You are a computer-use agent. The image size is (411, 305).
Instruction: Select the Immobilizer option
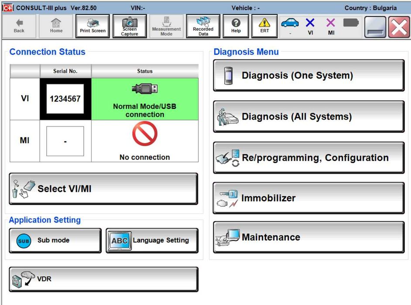point(308,198)
